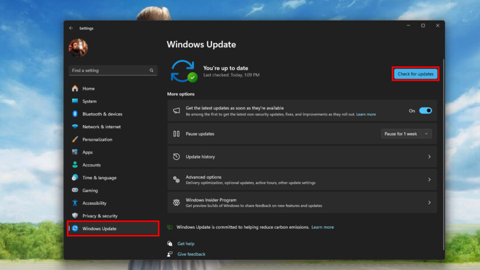The height and width of the screenshot is (270, 480).
Task: Click the 'More options' heading text
Action: [x=181, y=94]
